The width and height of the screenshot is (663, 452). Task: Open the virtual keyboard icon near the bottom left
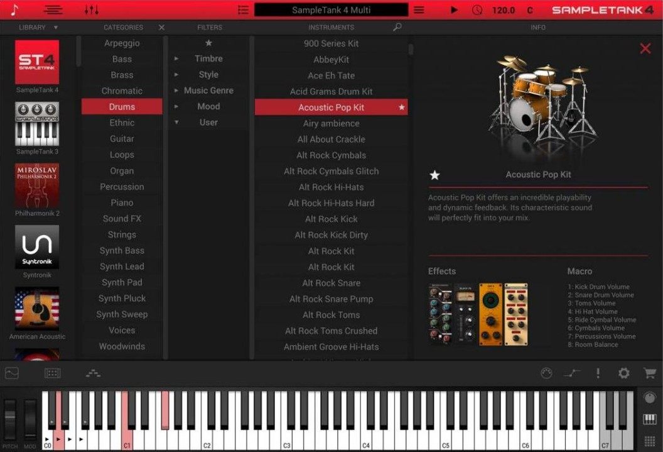[x=53, y=373]
